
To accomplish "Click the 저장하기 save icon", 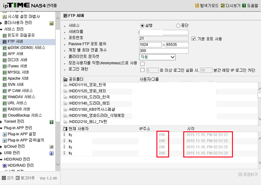I will coord(240,174).
